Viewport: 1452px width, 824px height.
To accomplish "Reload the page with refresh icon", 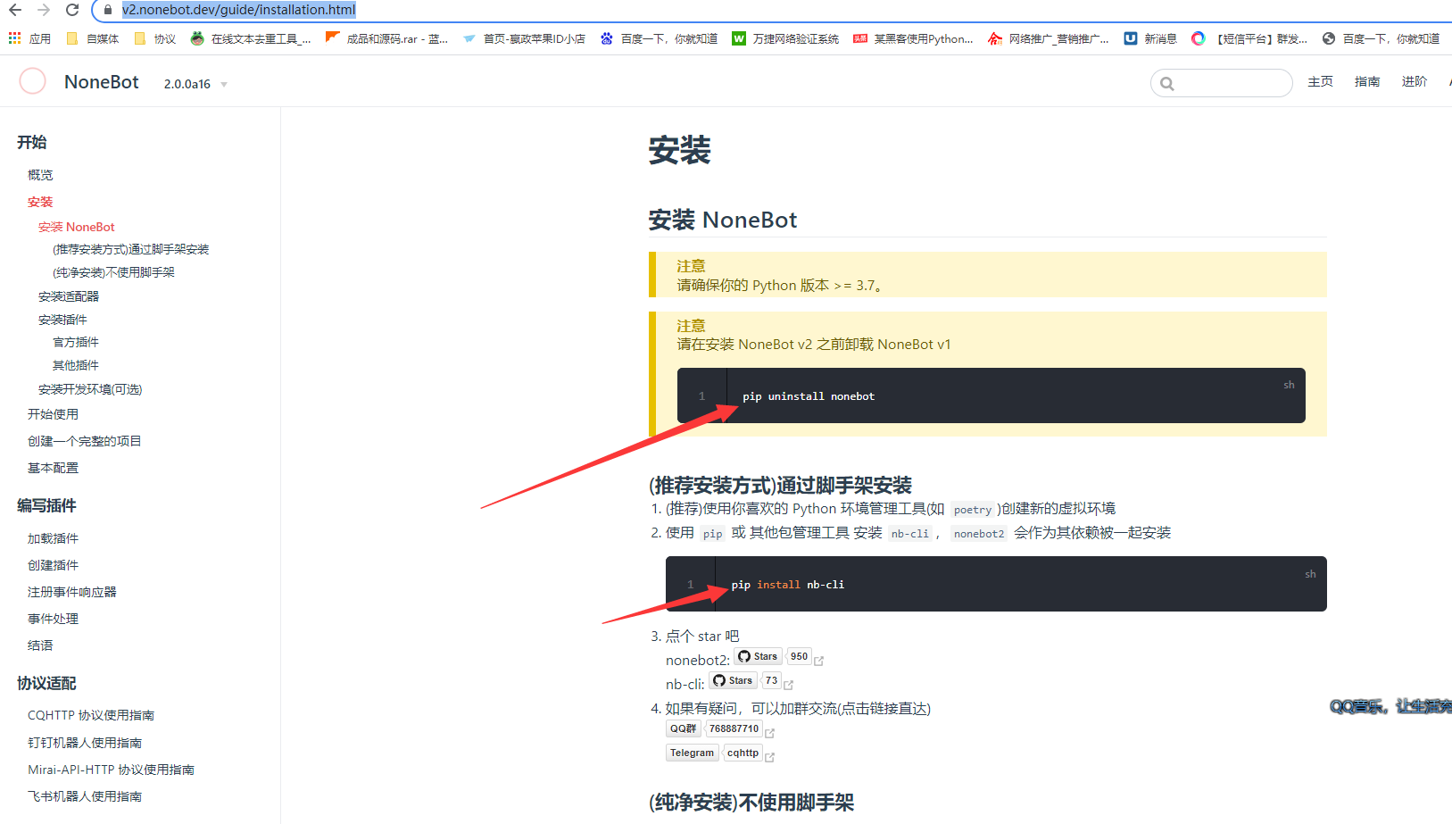I will (x=72, y=10).
